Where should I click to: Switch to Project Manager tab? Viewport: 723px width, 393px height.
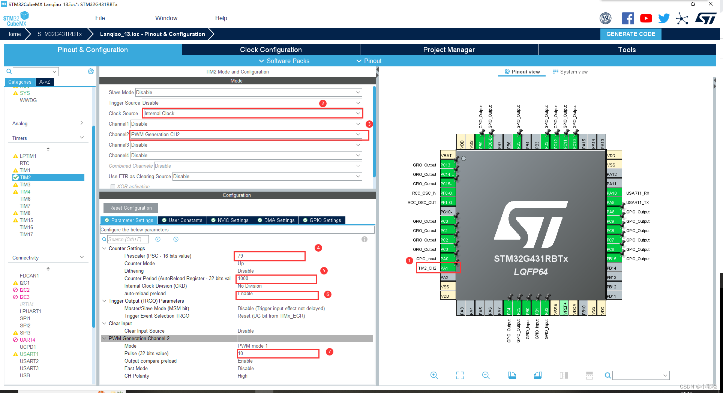[x=449, y=49]
